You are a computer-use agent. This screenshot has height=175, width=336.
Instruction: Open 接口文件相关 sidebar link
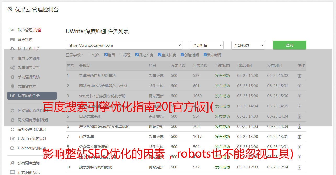coord(29,49)
